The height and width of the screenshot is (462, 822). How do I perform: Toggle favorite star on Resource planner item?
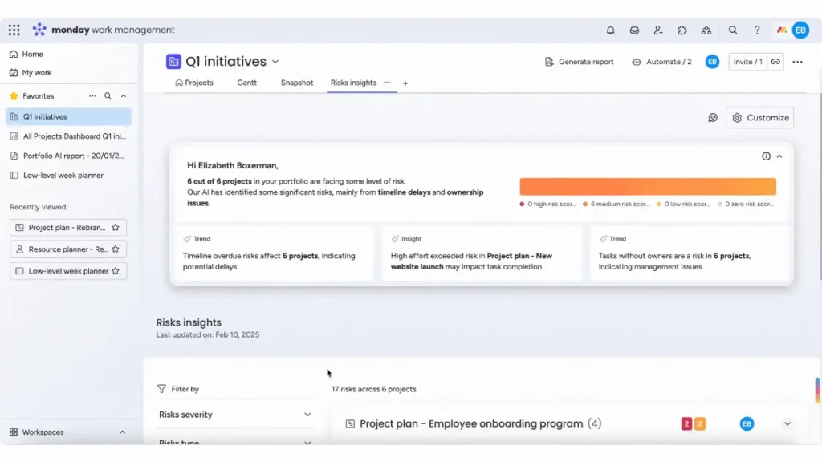click(115, 249)
